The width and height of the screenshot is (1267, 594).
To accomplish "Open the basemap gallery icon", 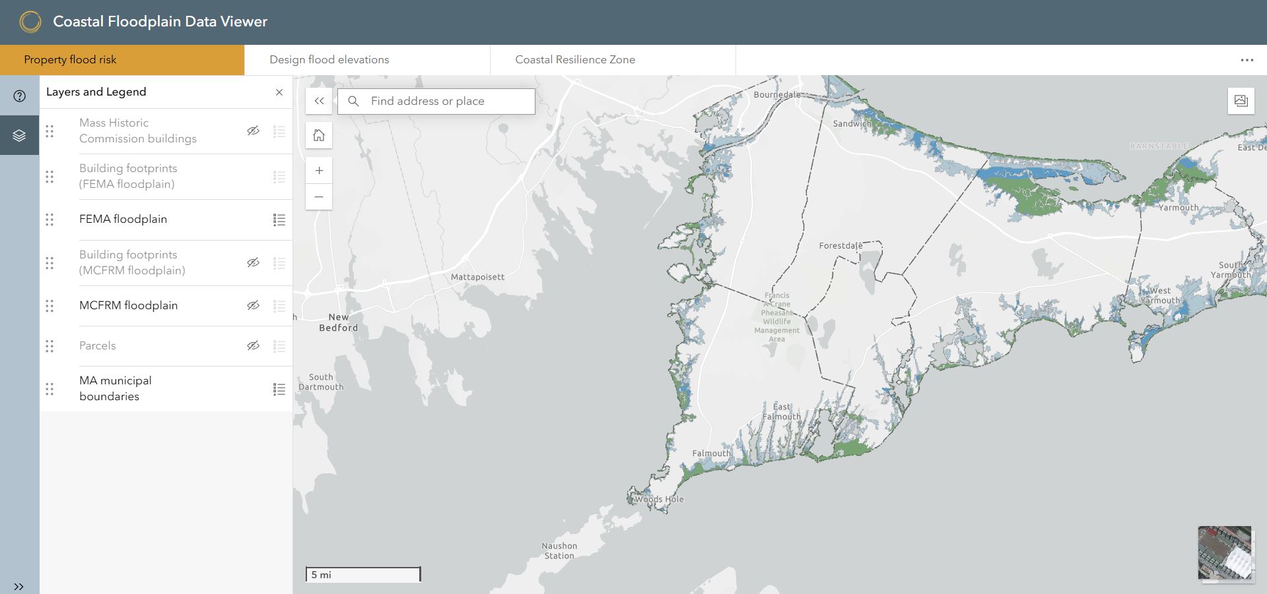I will click(x=1241, y=101).
